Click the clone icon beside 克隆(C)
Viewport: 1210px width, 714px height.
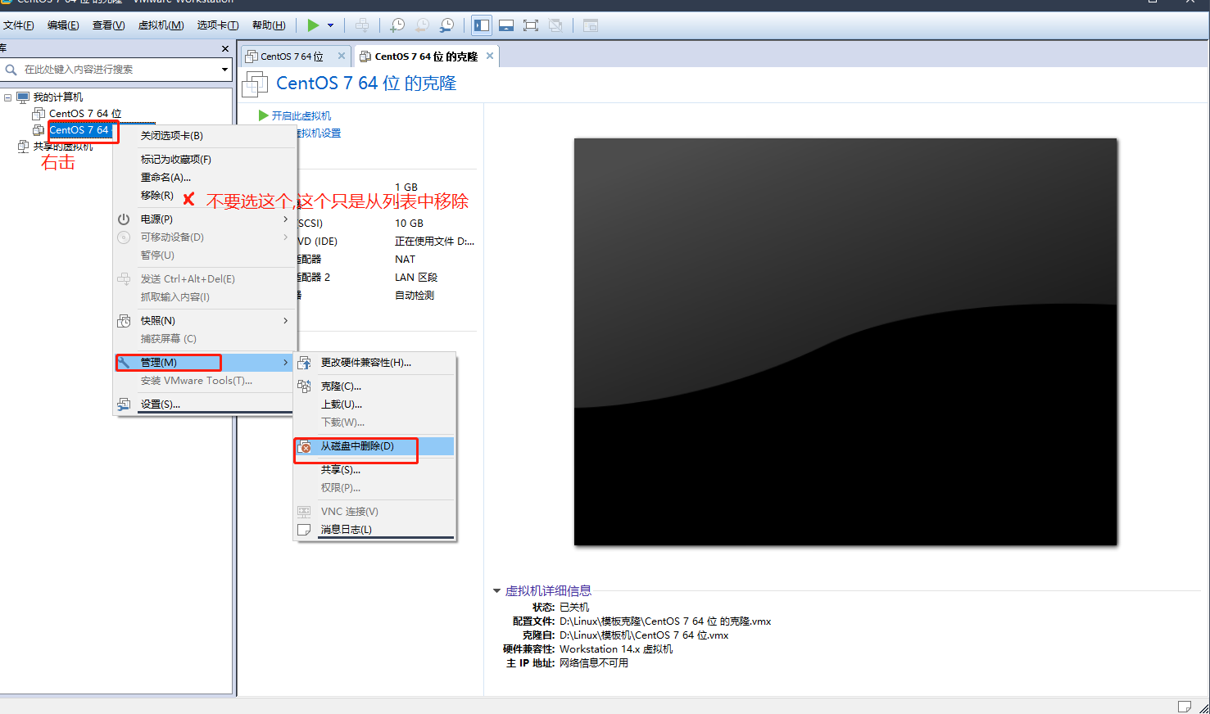tap(304, 386)
